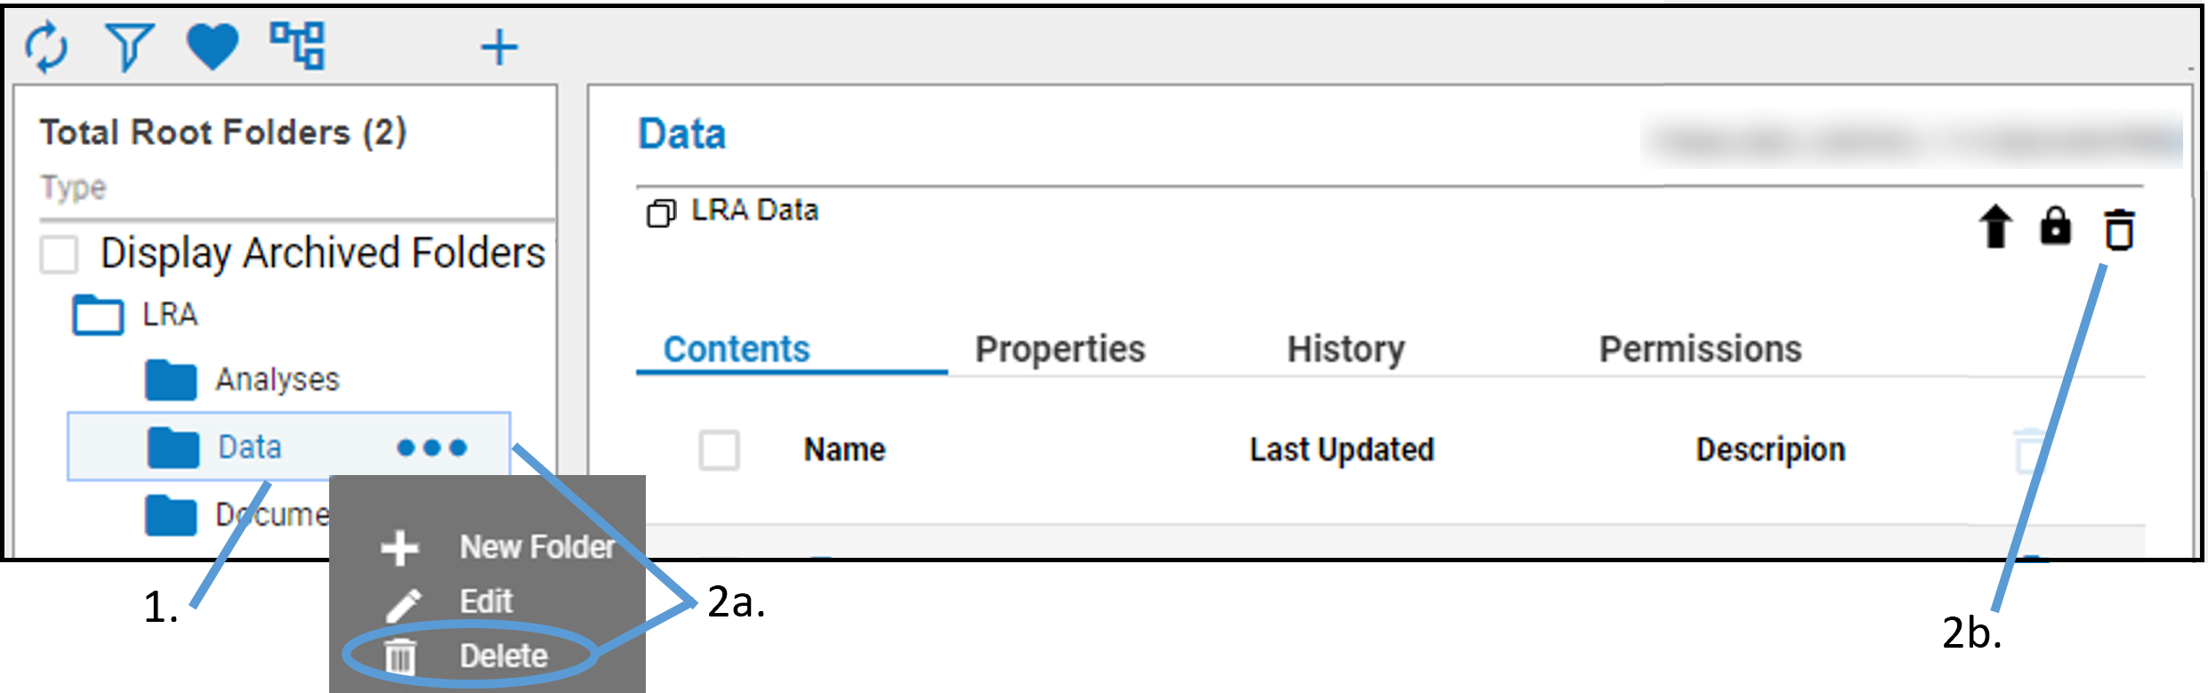Screen dimensions: 2208x693
Task: Click the heart favorites icon
Action: tap(212, 46)
